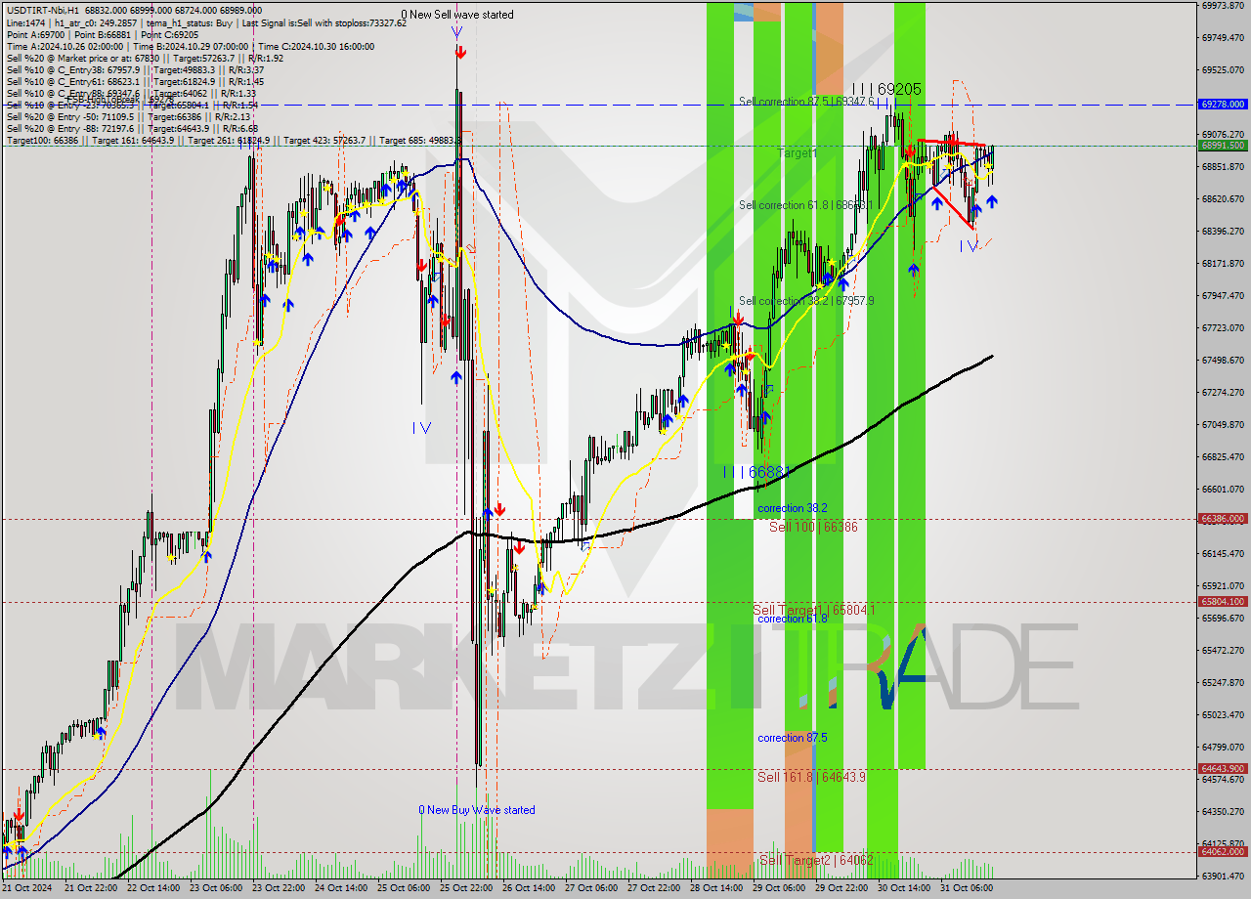Select the 'Point A:69700' info line

[x=34, y=34]
